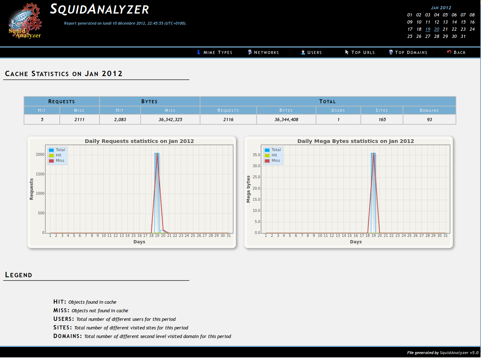Open the Top Domains menu item
The width and height of the screenshot is (481, 358).
tap(411, 53)
